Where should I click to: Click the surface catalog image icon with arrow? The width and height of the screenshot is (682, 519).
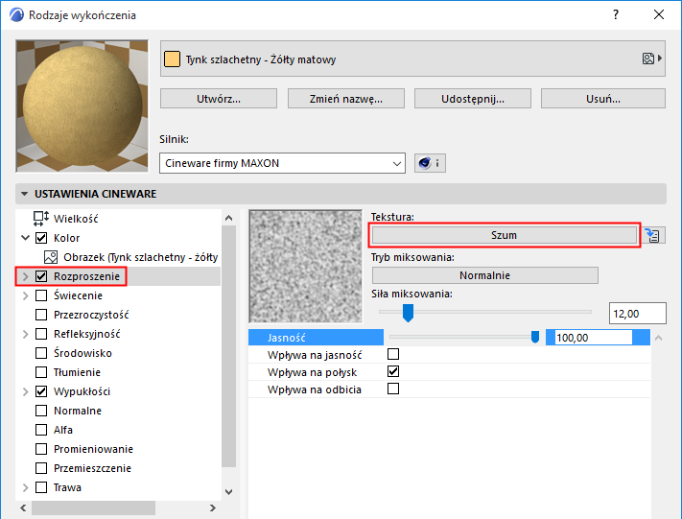coord(651,59)
